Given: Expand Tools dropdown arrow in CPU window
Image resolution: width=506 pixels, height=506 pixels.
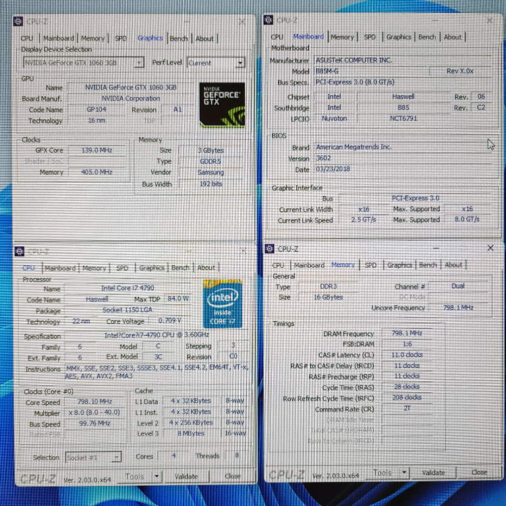Looking at the screenshot, I should 157,476.
